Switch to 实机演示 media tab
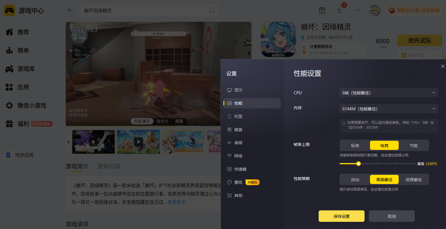Screen dimensions: 446x229 point(142,121)
